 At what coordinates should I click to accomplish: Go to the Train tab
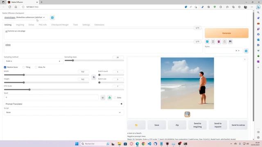pos(75,24)
